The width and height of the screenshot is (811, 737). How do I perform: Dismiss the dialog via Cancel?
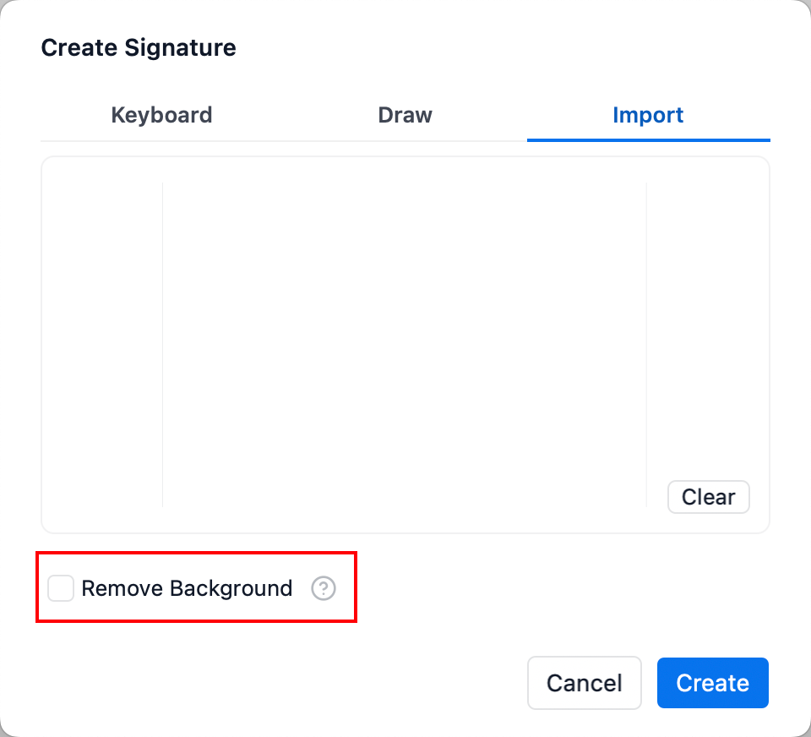584,683
